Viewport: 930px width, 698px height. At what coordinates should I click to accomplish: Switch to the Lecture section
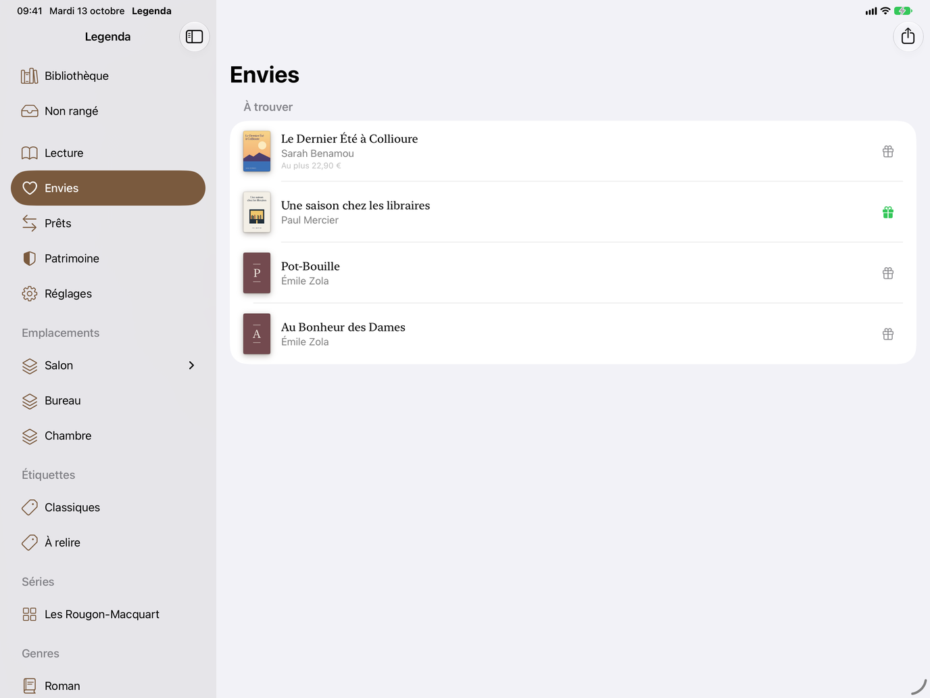point(108,153)
